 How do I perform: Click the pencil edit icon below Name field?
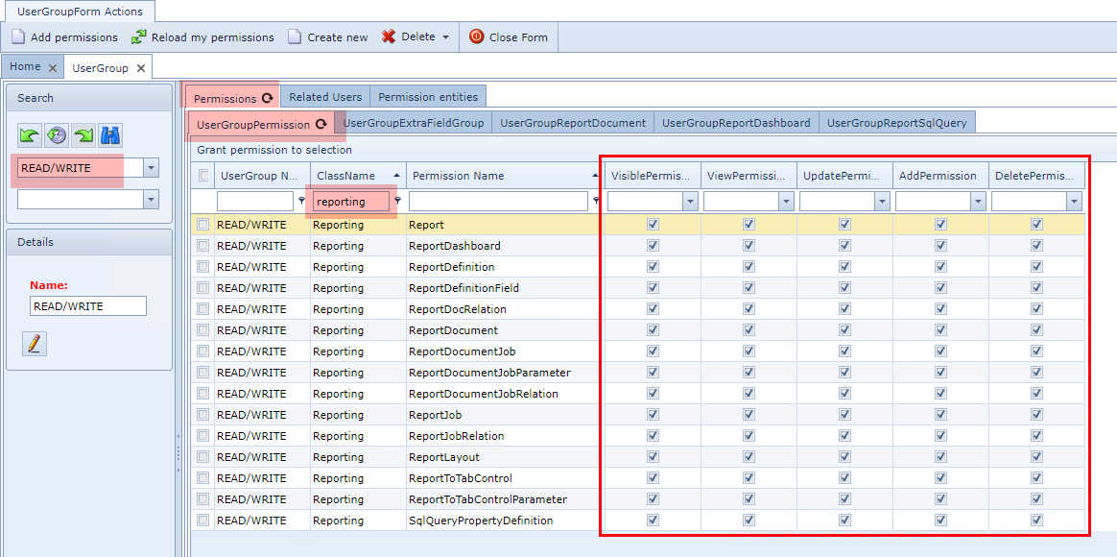coord(35,343)
